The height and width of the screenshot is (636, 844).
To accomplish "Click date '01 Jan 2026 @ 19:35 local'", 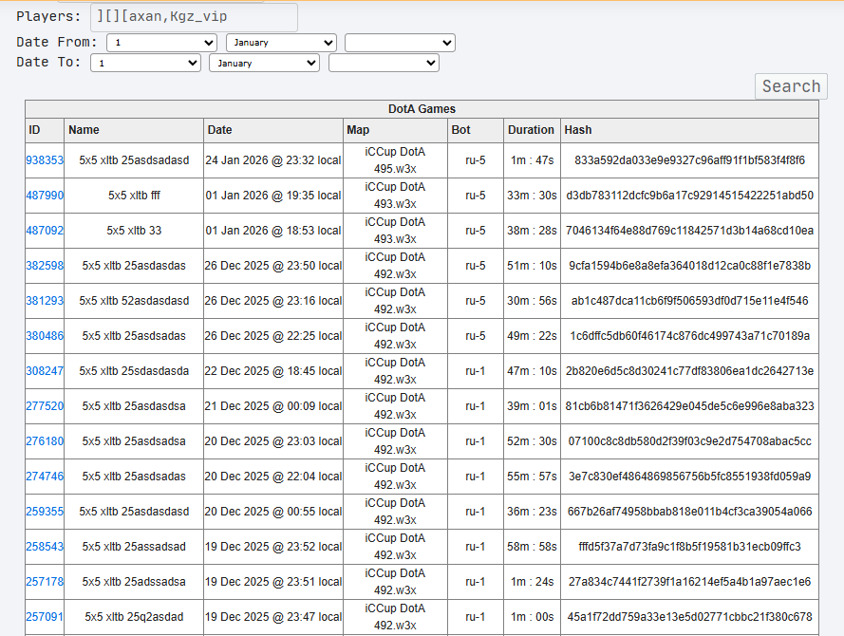I will (x=273, y=196).
